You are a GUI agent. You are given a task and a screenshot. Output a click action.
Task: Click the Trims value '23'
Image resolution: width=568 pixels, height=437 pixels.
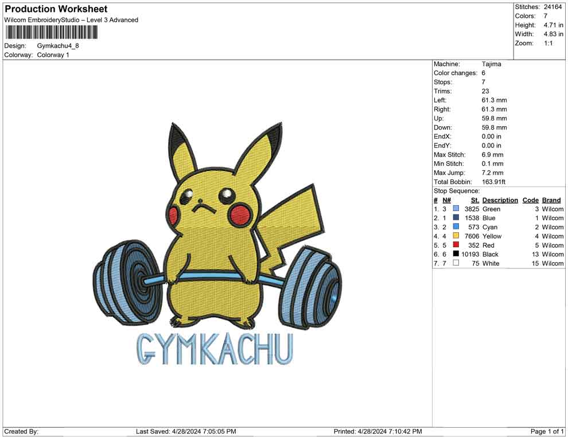[x=485, y=91]
